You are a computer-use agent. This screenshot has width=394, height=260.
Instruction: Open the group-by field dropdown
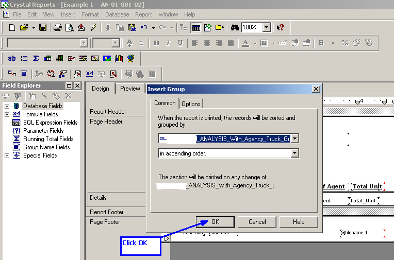coord(295,138)
